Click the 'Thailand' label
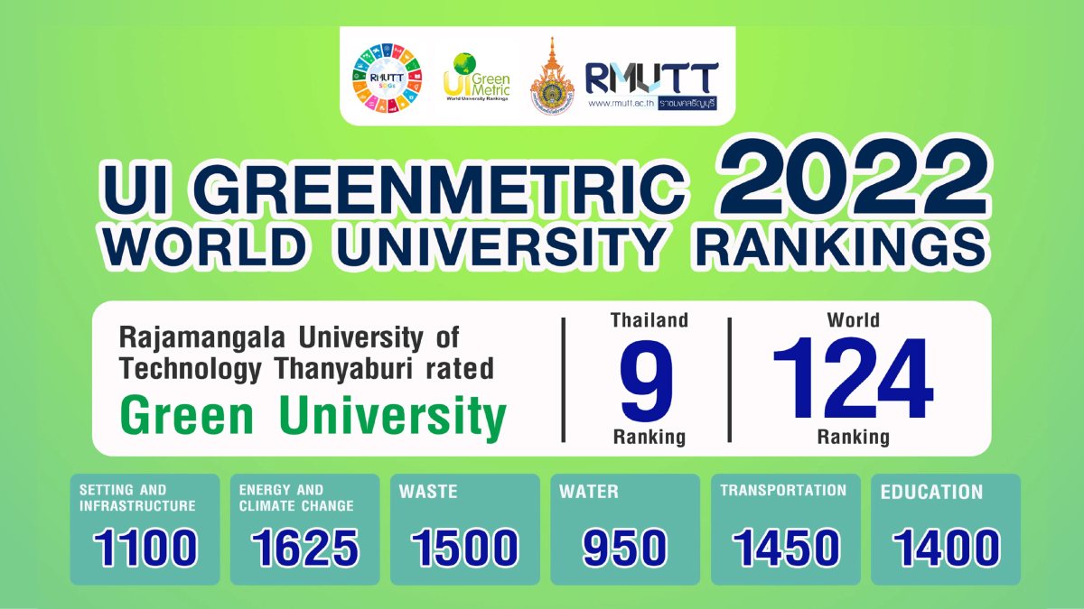The height and width of the screenshot is (609, 1084). click(x=649, y=320)
